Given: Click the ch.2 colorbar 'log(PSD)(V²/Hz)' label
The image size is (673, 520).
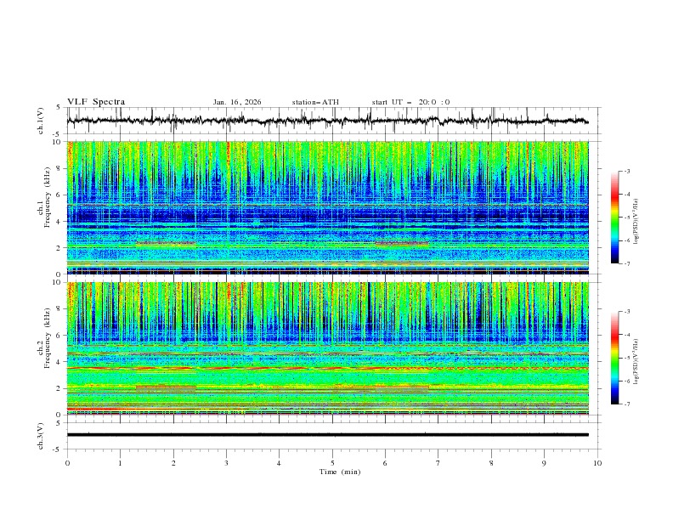Looking at the screenshot, I should (x=636, y=362).
